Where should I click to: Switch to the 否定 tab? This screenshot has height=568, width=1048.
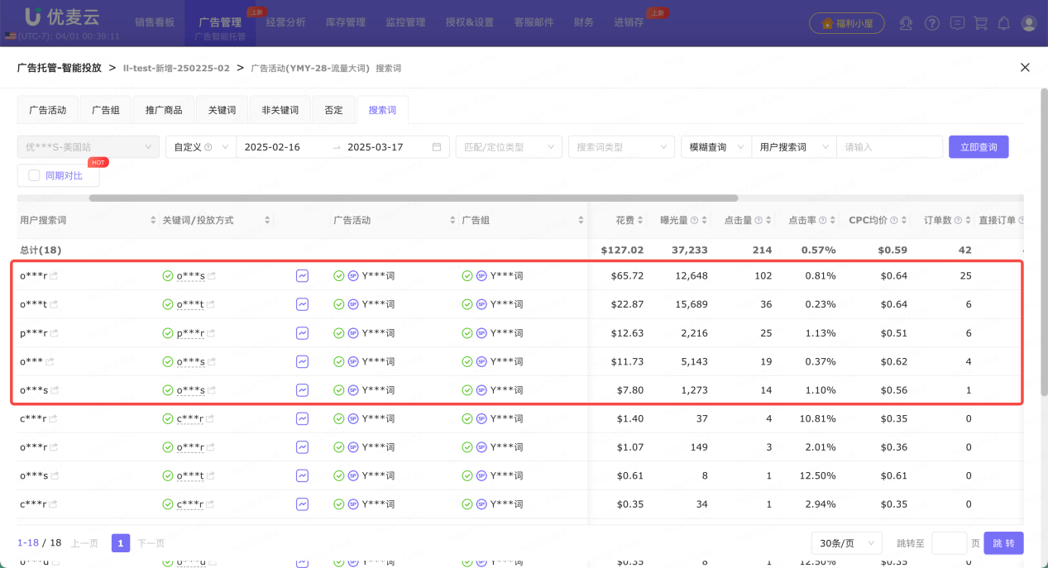(333, 110)
